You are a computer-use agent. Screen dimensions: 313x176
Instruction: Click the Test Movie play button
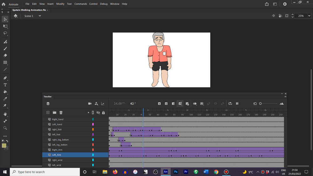coord(285,4)
